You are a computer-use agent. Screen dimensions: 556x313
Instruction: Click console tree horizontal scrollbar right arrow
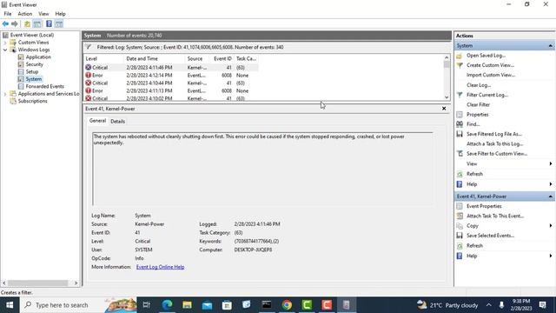(x=76, y=283)
